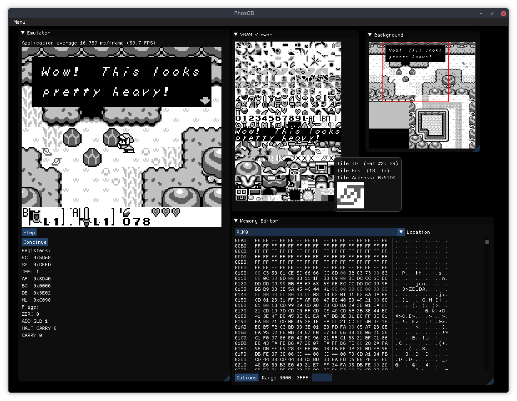The width and height of the screenshot is (517, 401).
Task: Collapse the Memory Editor panel
Action: (236, 221)
